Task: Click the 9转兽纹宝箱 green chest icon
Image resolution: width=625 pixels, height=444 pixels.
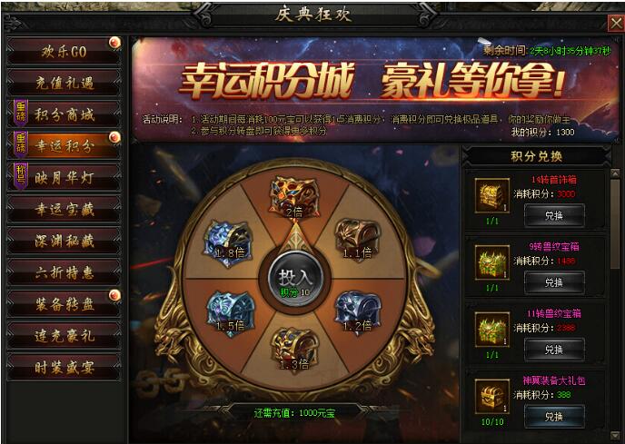Action: 492,262
